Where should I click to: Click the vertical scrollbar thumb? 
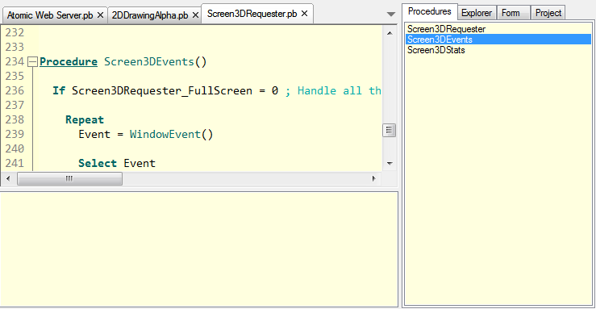[390, 131]
